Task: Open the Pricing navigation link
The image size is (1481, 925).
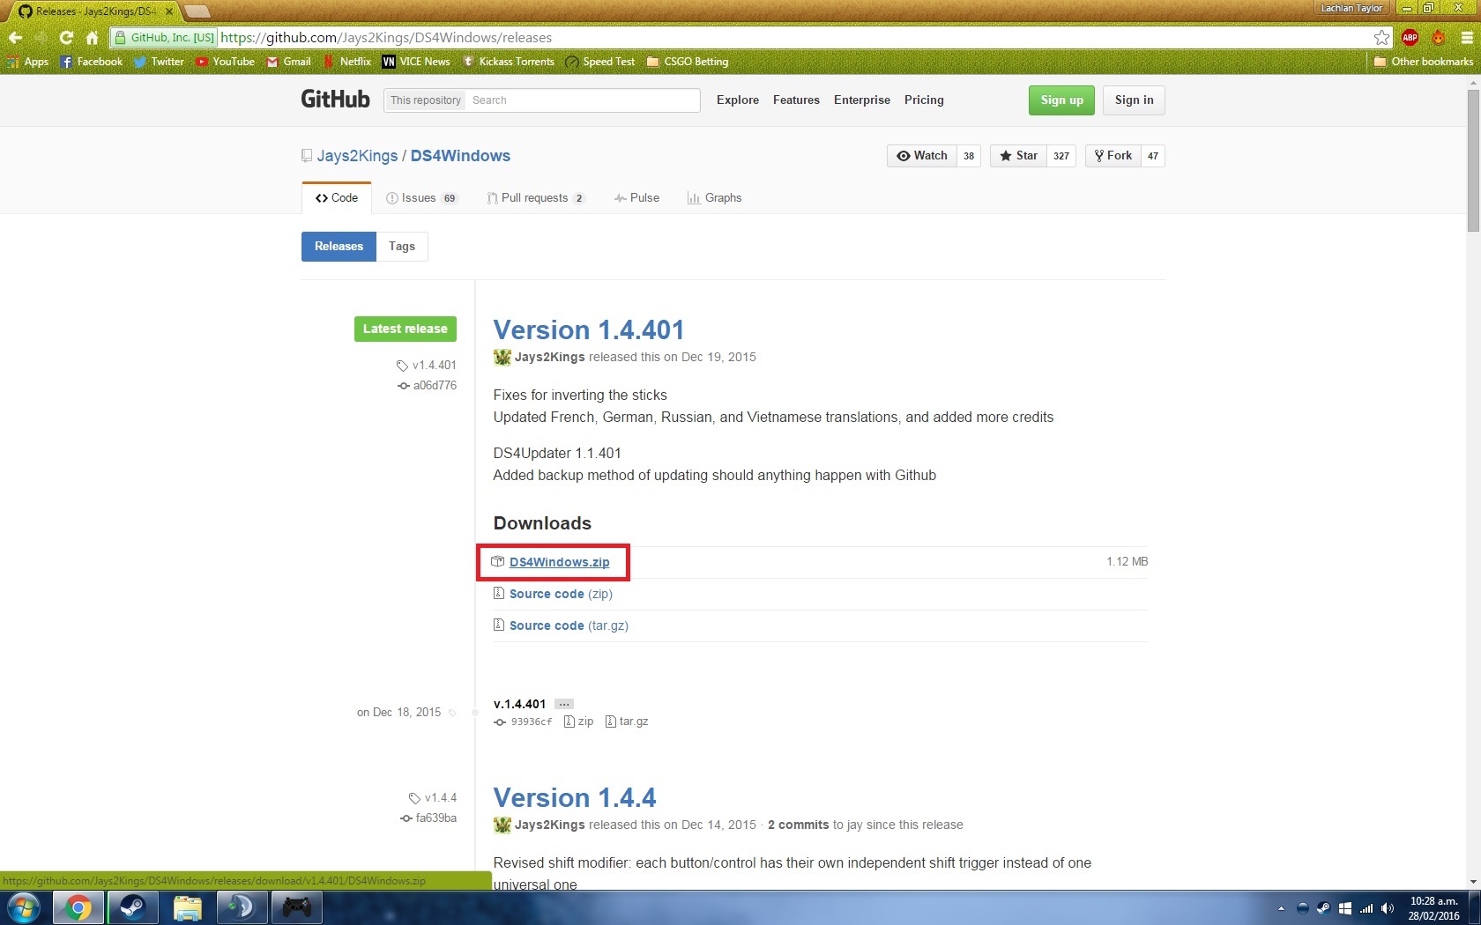Action: 924,100
